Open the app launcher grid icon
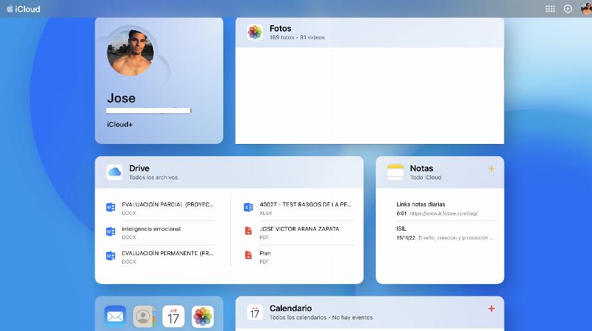The height and width of the screenshot is (331, 592). click(550, 8)
